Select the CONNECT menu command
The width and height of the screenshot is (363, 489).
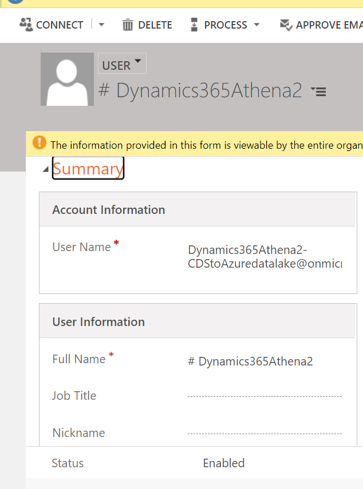59,25
